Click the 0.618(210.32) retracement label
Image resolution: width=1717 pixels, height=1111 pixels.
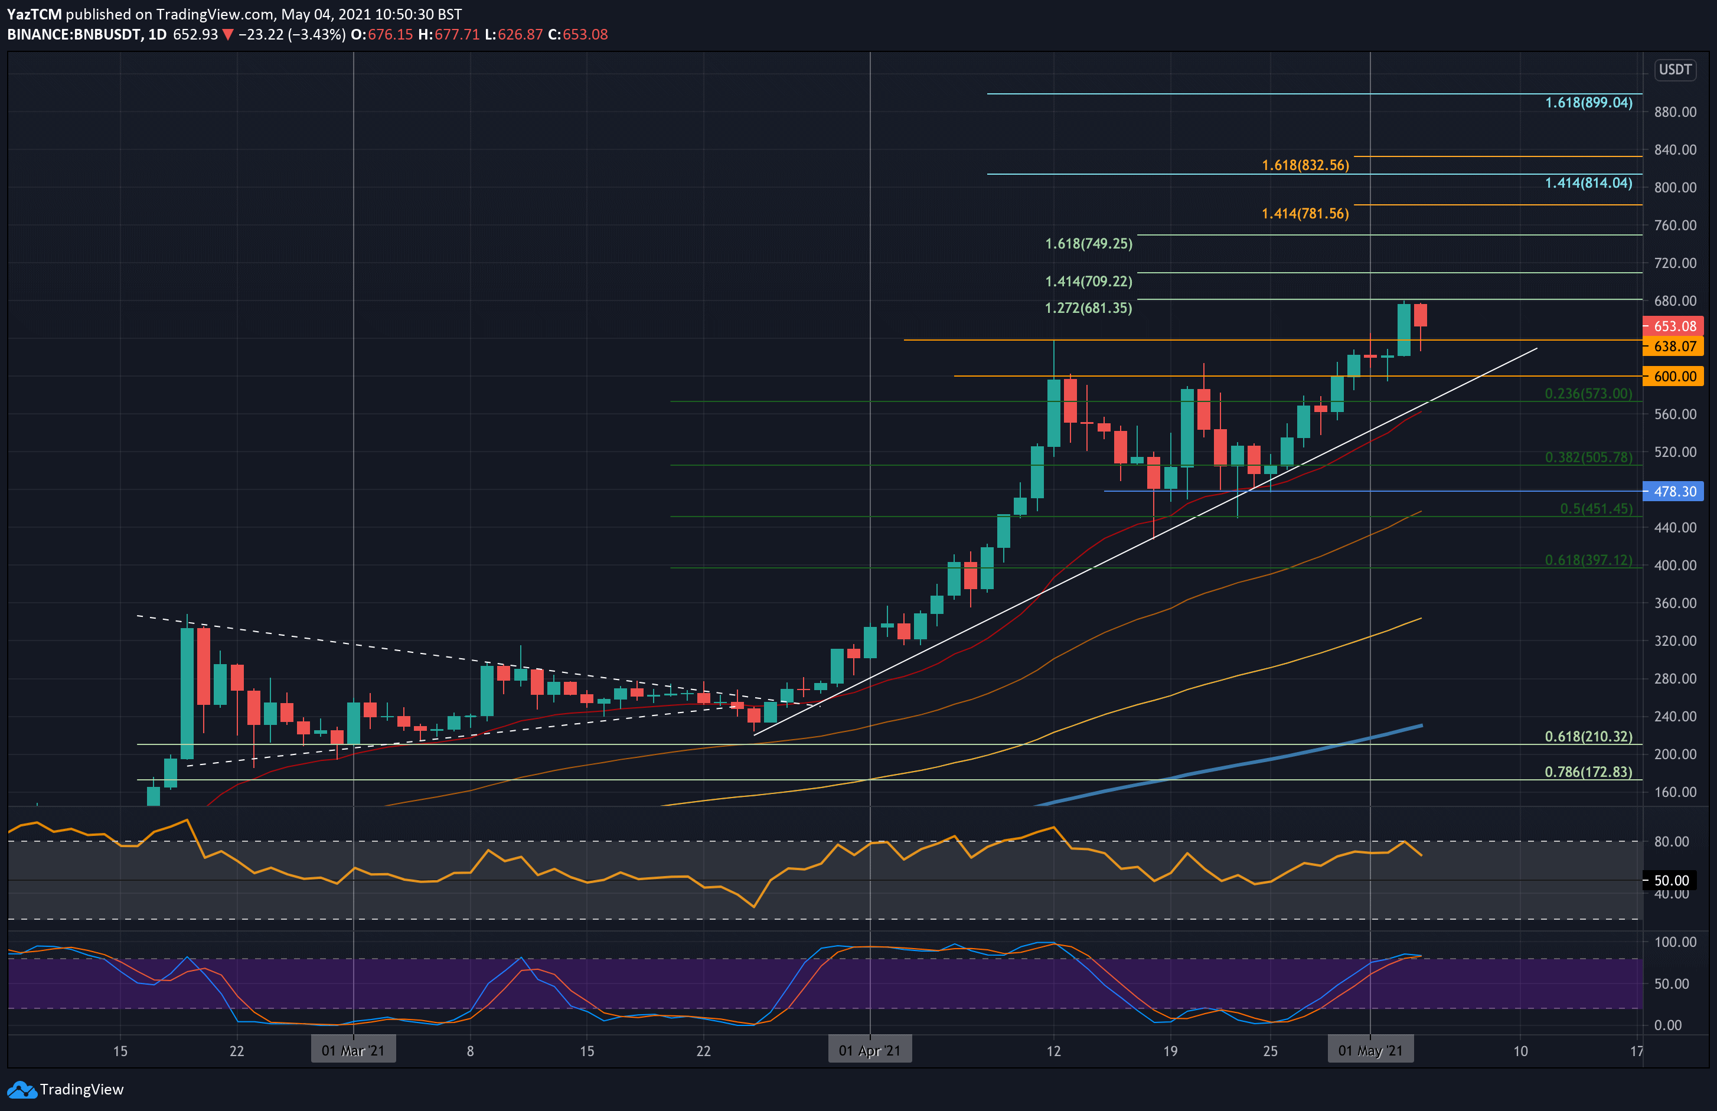click(x=1589, y=737)
